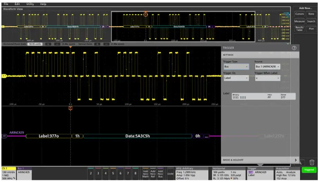This screenshot has width=319, height=182.
Task: Open the Acquisition badge
Action: coord(287,173)
